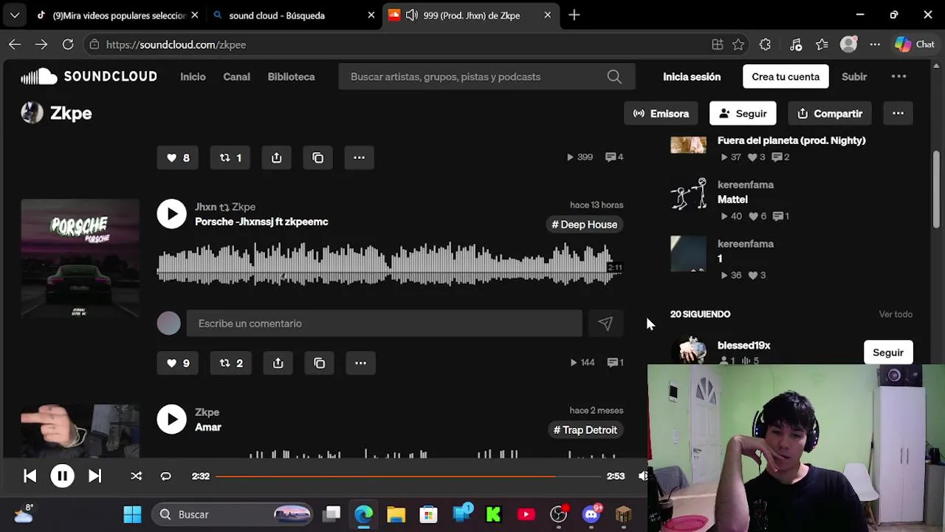The width and height of the screenshot is (945, 532).
Task: Open Copilot Chat in Edge
Action: click(914, 44)
